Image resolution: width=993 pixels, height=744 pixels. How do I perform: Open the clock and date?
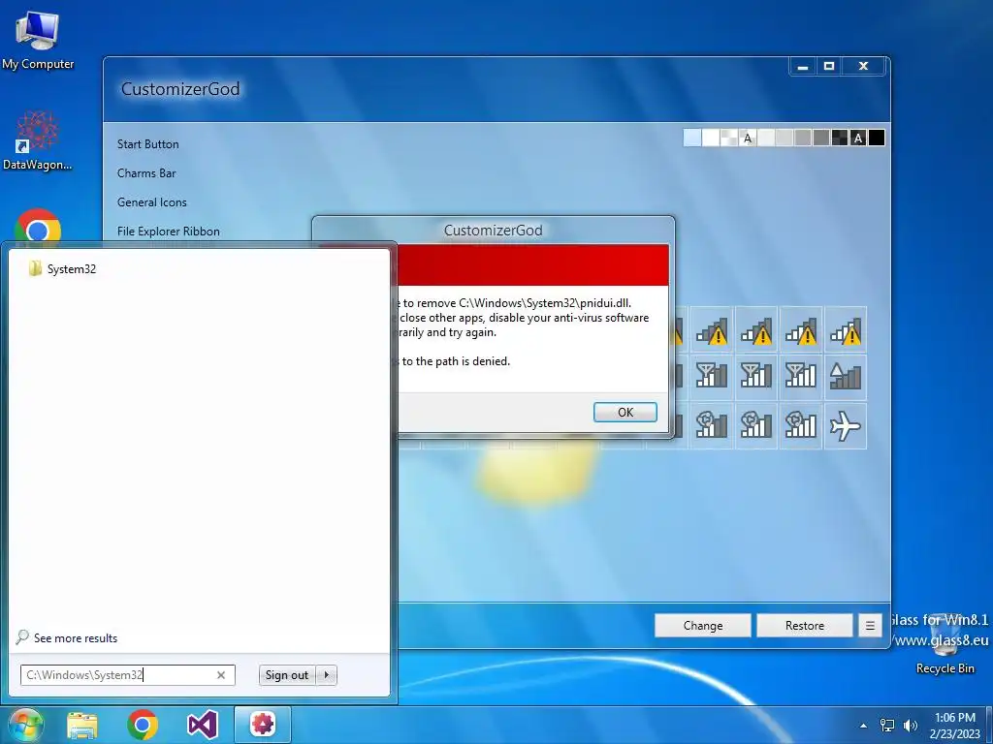[x=955, y=726]
